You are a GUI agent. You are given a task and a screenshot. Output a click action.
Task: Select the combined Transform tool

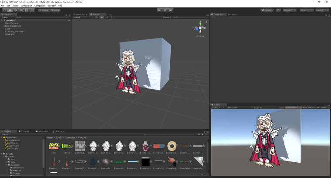click(x=32, y=10)
